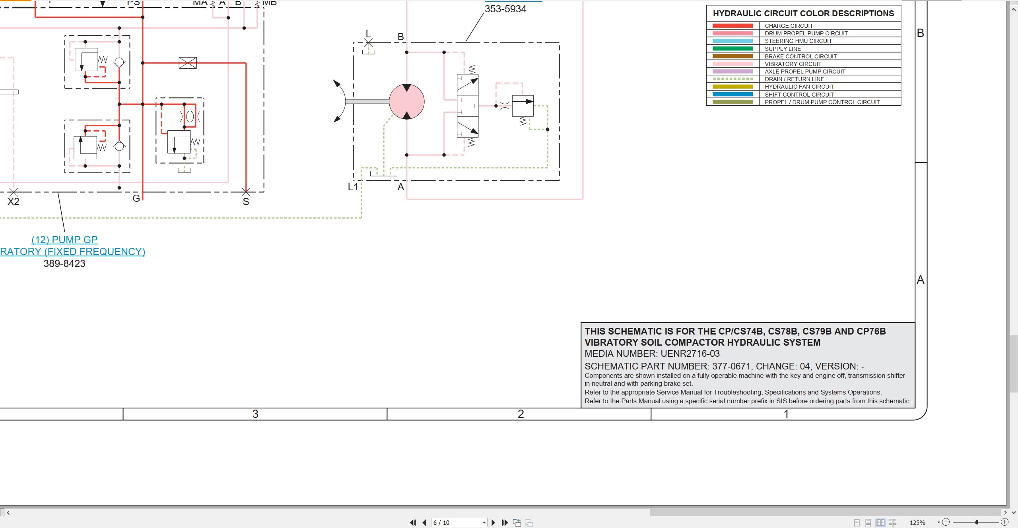
Task: Jump to the last page
Action: pyautogui.click(x=505, y=523)
